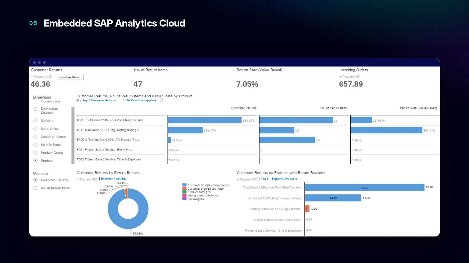This screenshot has height=263, width=469.
Task: Click the Dimension list scrollbar
Action: tap(73, 135)
